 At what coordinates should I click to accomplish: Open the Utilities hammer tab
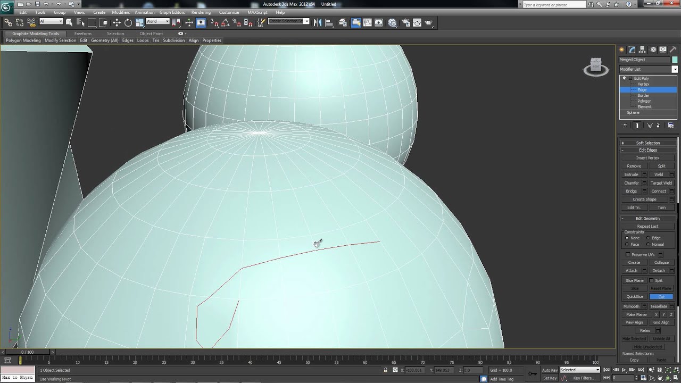click(673, 49)
